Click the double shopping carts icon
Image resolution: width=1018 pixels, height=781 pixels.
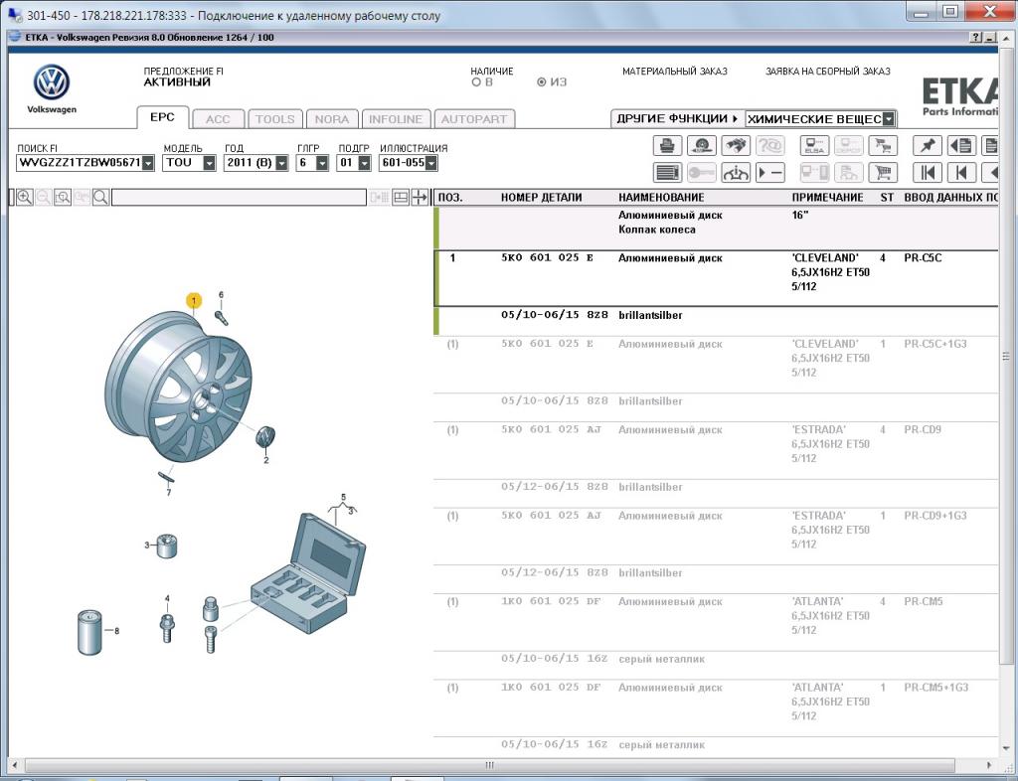tap(883, 146)
